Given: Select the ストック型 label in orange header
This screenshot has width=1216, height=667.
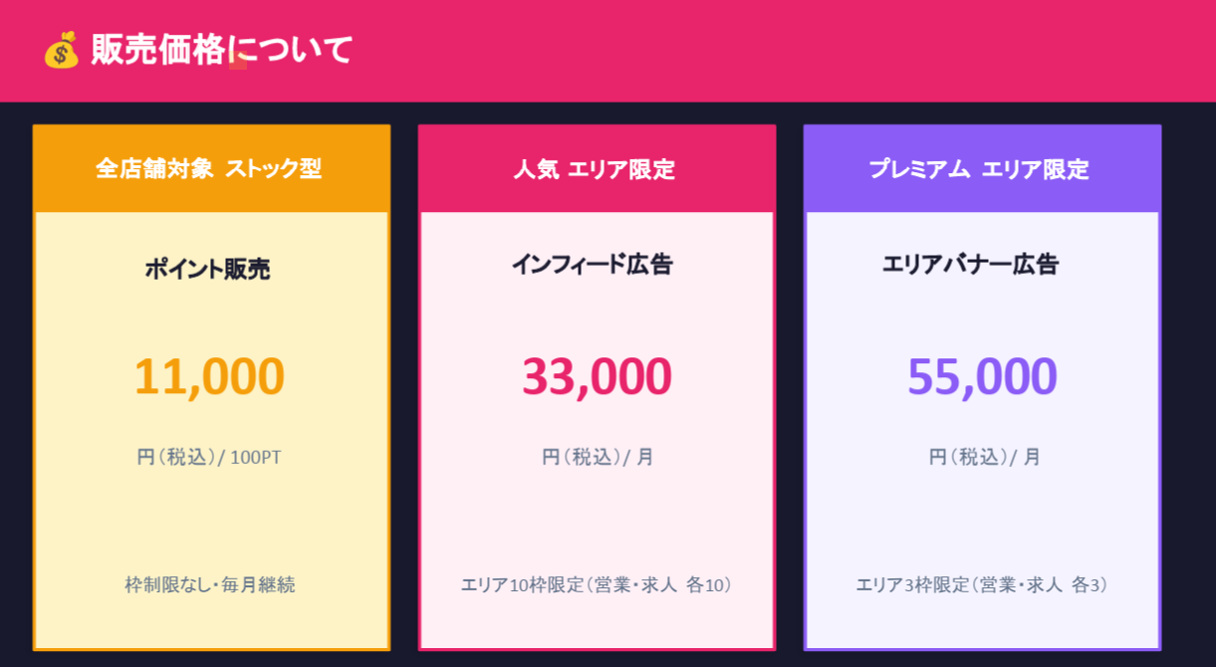Looking at the screenshot, I should pos(274,169).
